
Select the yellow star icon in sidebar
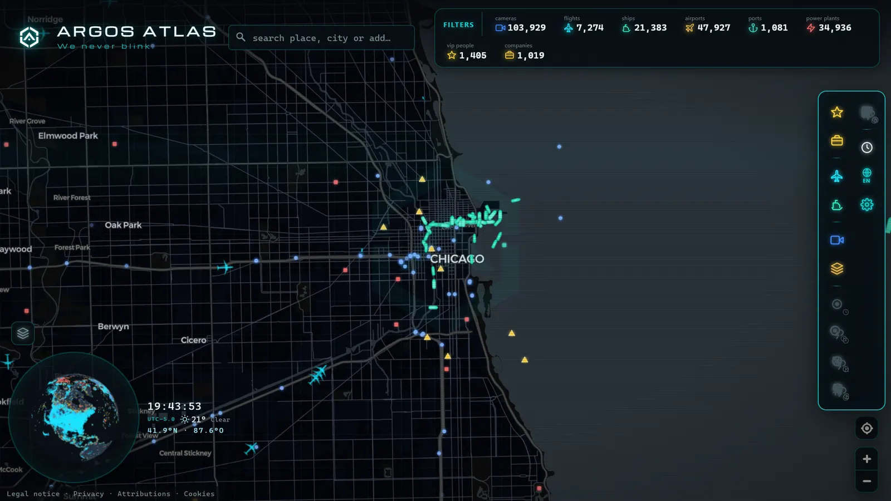(x=836, y=112)
